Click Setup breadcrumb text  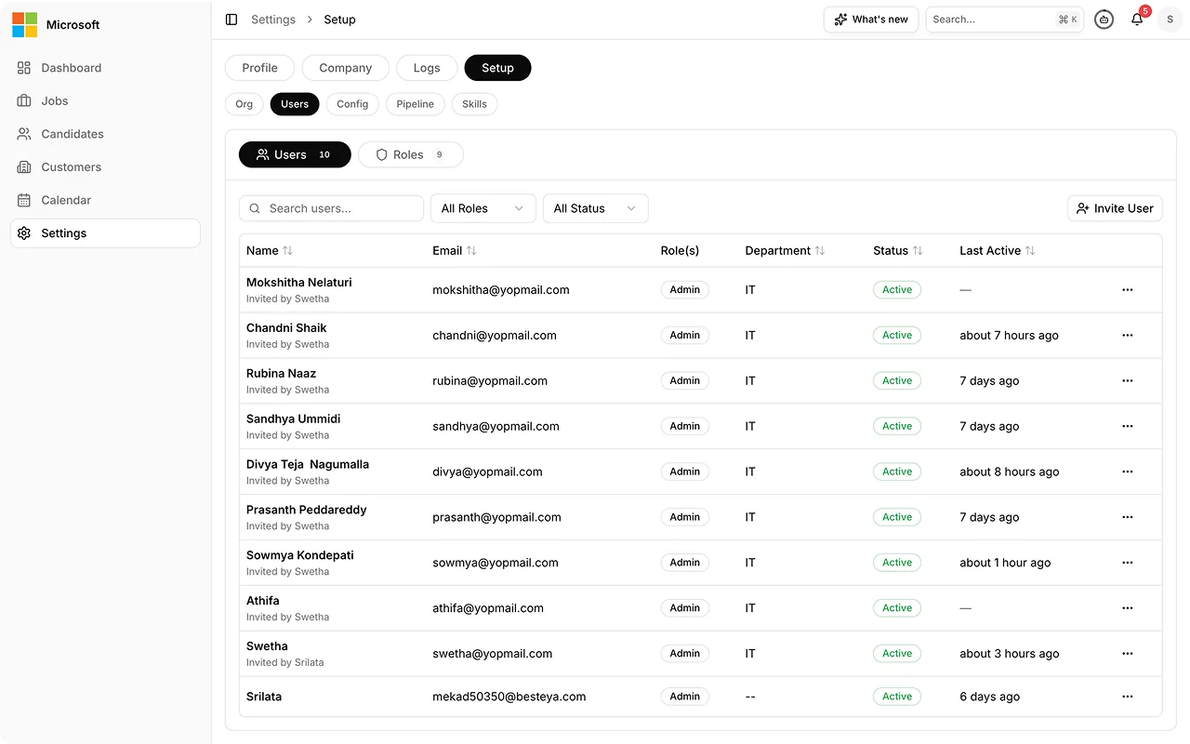pos(339,20)
